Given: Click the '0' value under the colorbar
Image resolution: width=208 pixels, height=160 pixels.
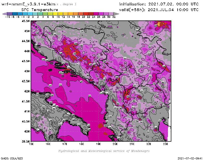Looking at the screenshot, I should (x=33, y=17).
